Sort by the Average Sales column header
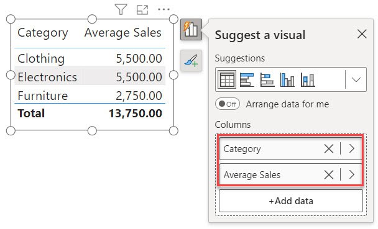This screenshot has height=229, width=378. 123,32
